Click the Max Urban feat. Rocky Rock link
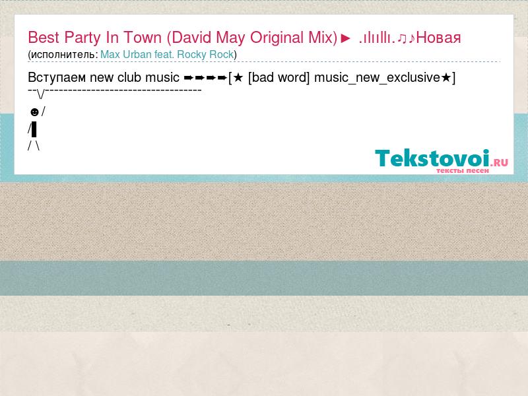 pos(167,55)
